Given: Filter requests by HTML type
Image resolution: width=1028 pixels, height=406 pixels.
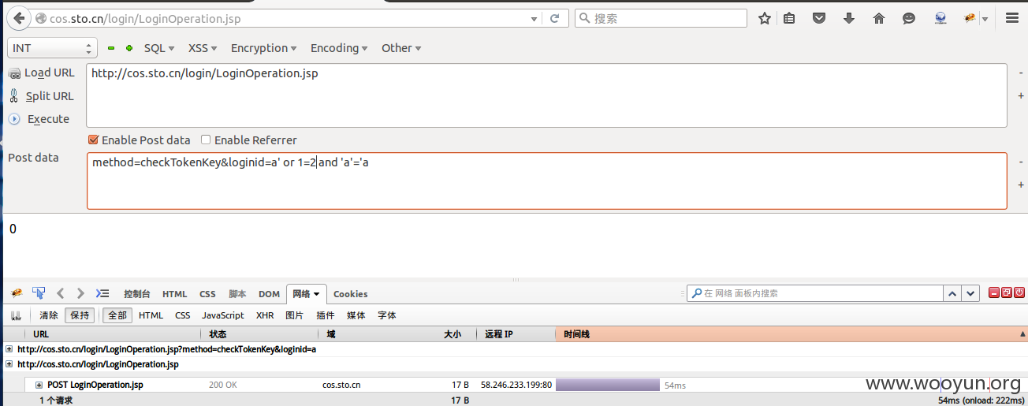Looking at the screenshot, I should [x=151, y=315].
